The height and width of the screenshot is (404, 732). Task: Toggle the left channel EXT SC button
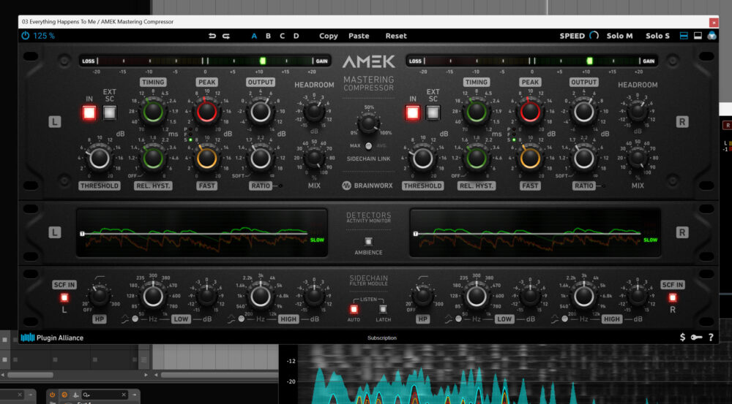pyautogui.click(x=109, y=113)
